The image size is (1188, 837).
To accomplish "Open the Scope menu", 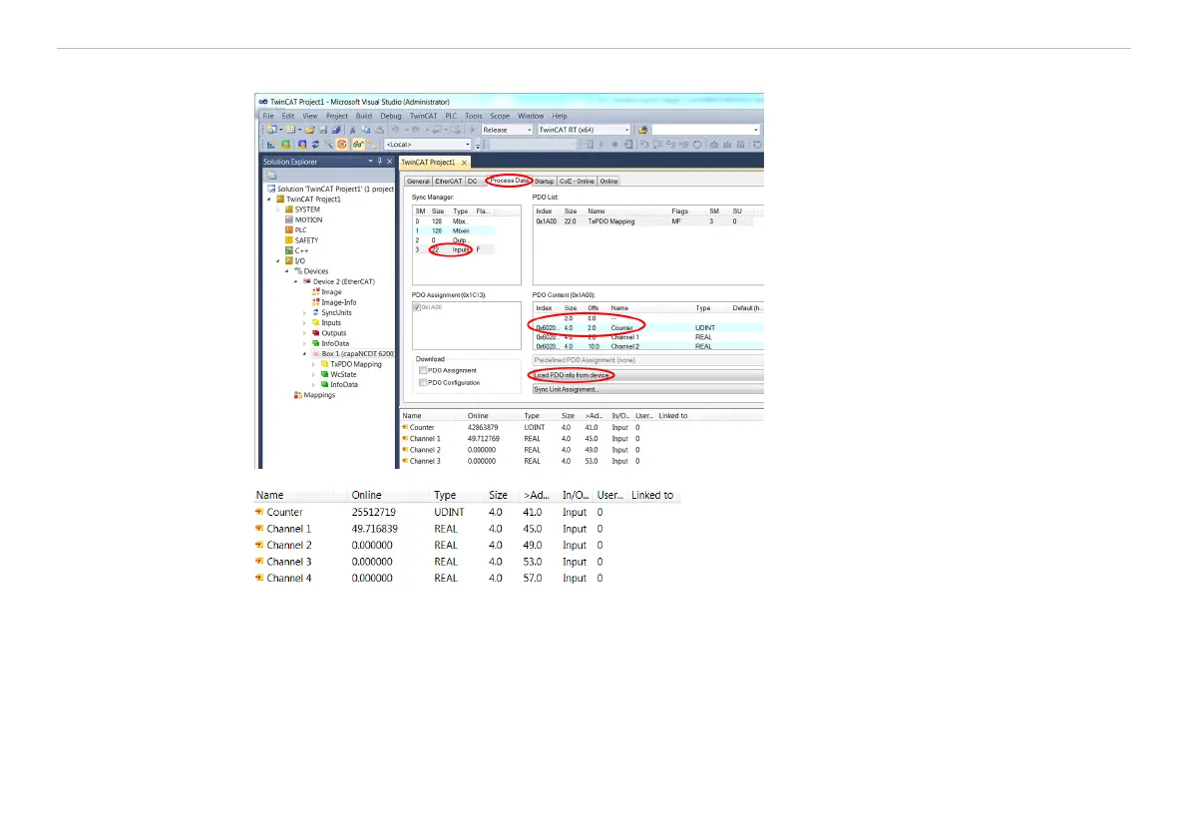I will [x=500, y=116].
